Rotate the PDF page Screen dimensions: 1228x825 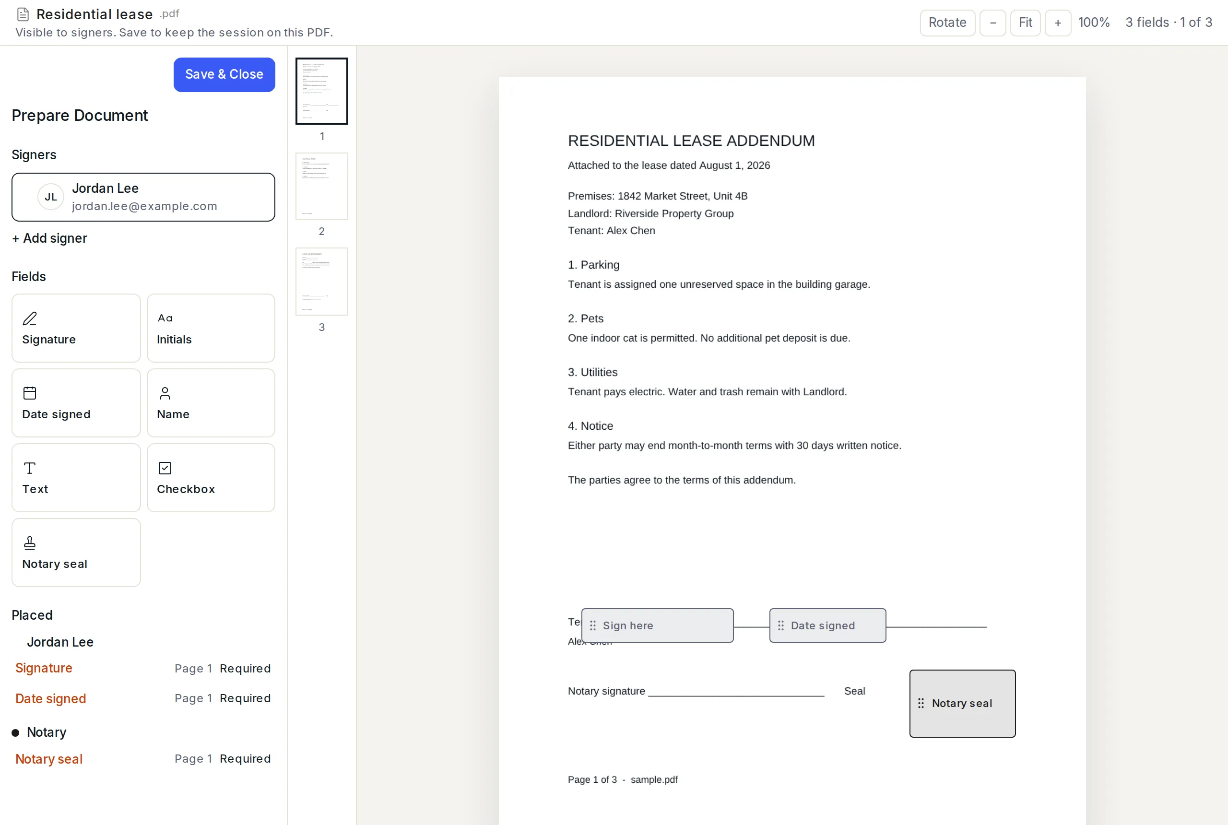947,23
